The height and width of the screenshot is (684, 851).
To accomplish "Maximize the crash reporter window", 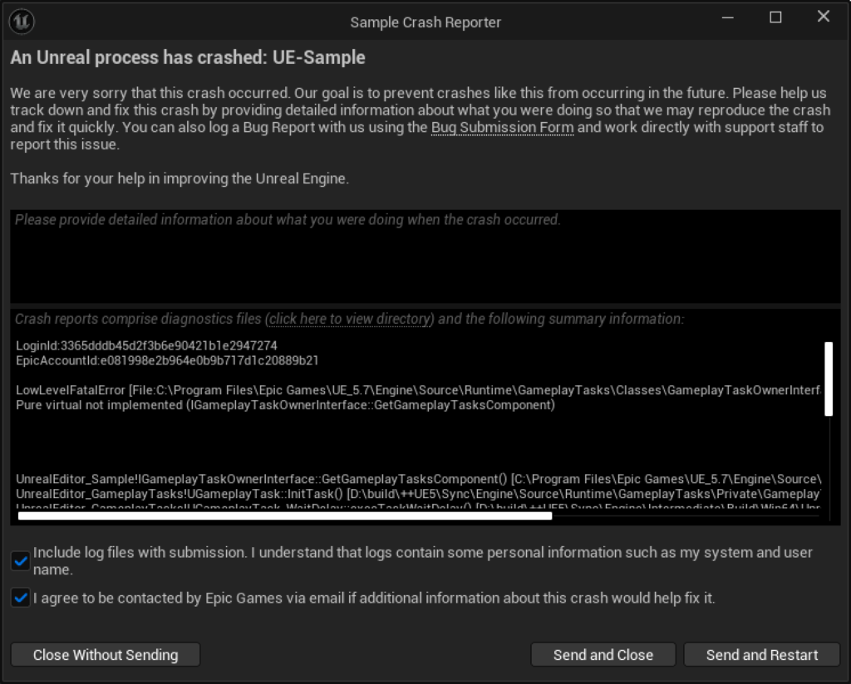I will click(775, 17).
